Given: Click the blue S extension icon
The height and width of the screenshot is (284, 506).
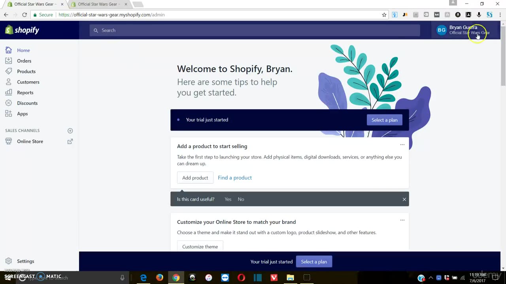Looking at the screenshot, I should (489, 15).
